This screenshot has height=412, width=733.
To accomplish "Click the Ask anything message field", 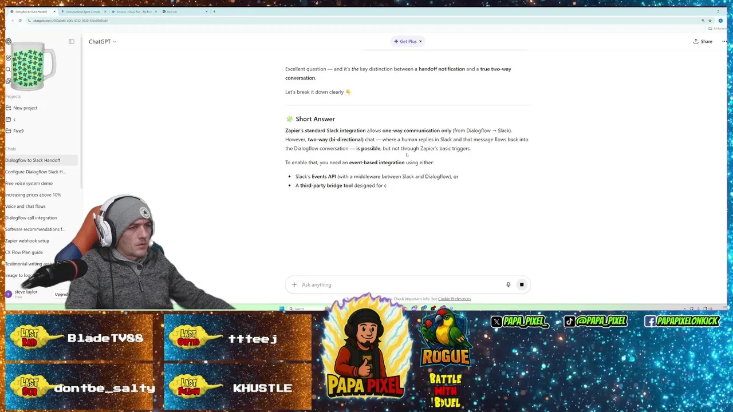I will (401, 284).
